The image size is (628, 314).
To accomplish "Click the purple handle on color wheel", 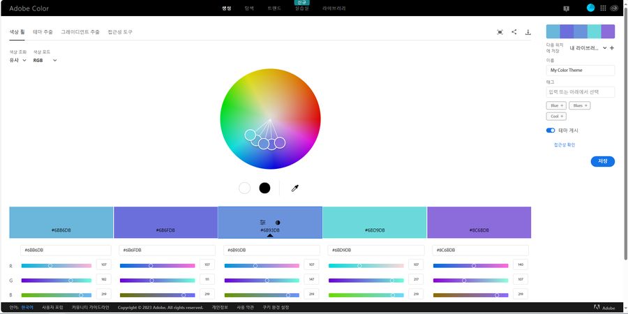I will pos(280,142).
